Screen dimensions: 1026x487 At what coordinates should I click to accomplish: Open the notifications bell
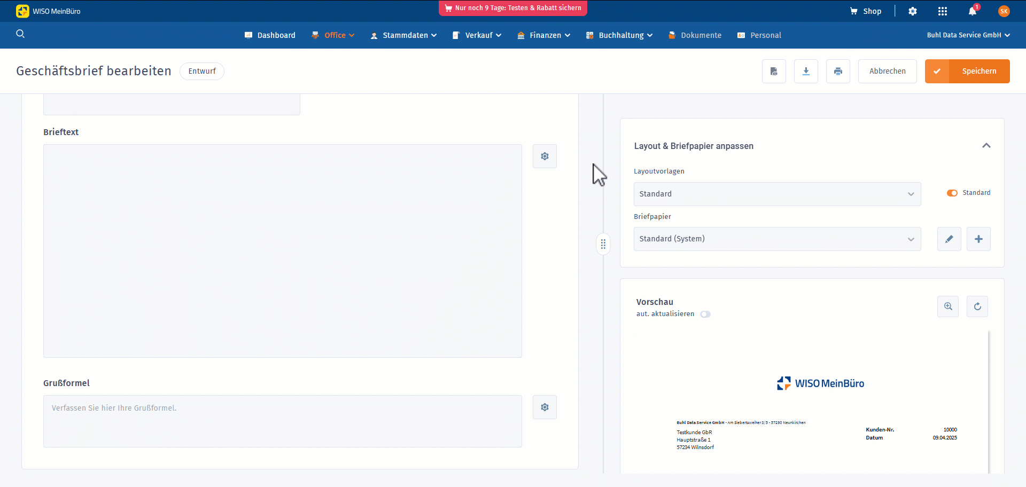[973, 11]
